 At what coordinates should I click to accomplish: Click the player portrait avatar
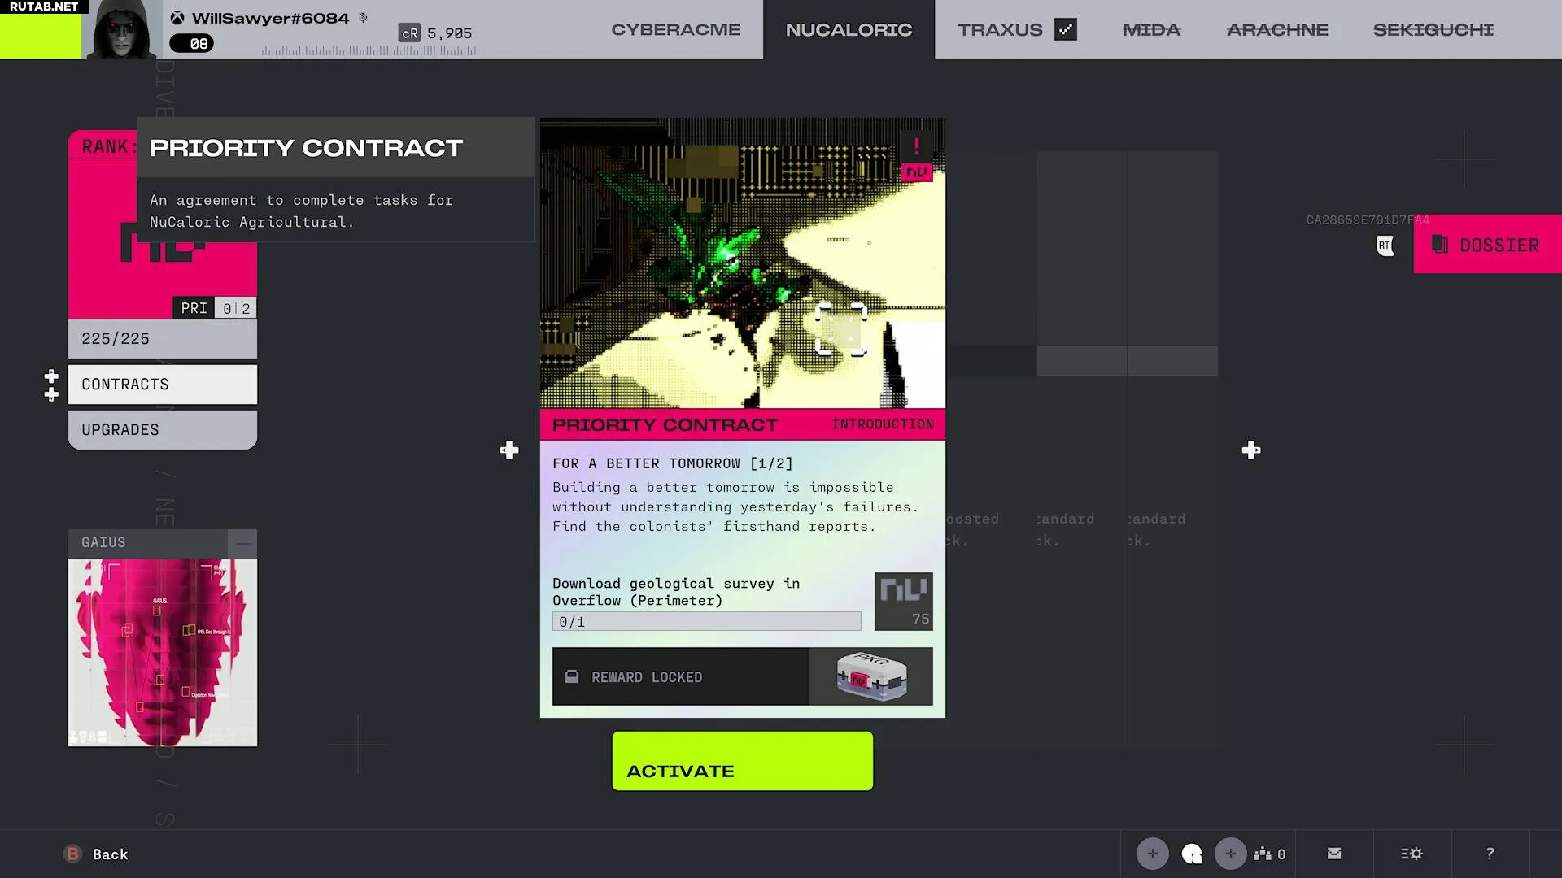tap(122, 30)
